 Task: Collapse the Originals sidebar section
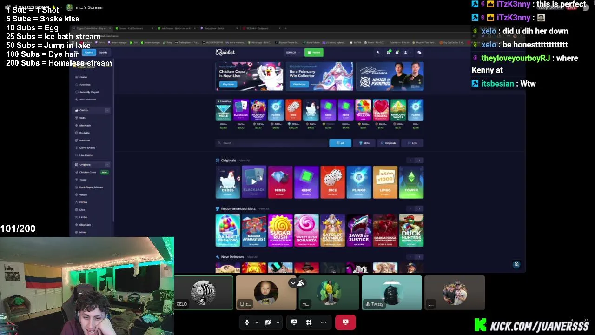pyautogui.click(x=107, y=165)
